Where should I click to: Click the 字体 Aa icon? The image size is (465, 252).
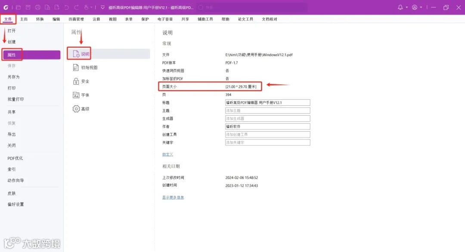pyautogui.click(x=76, y=95)
